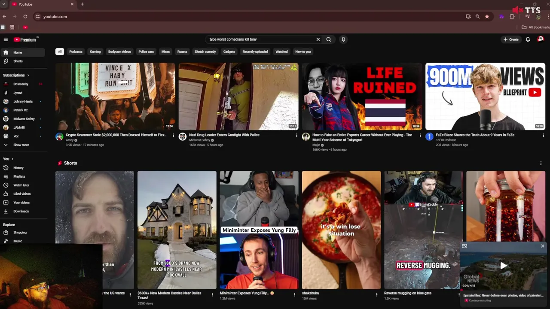This screenshot has height=309, width=550.
Task: Open a new browser tab
Action: click(x=82, y=4)
